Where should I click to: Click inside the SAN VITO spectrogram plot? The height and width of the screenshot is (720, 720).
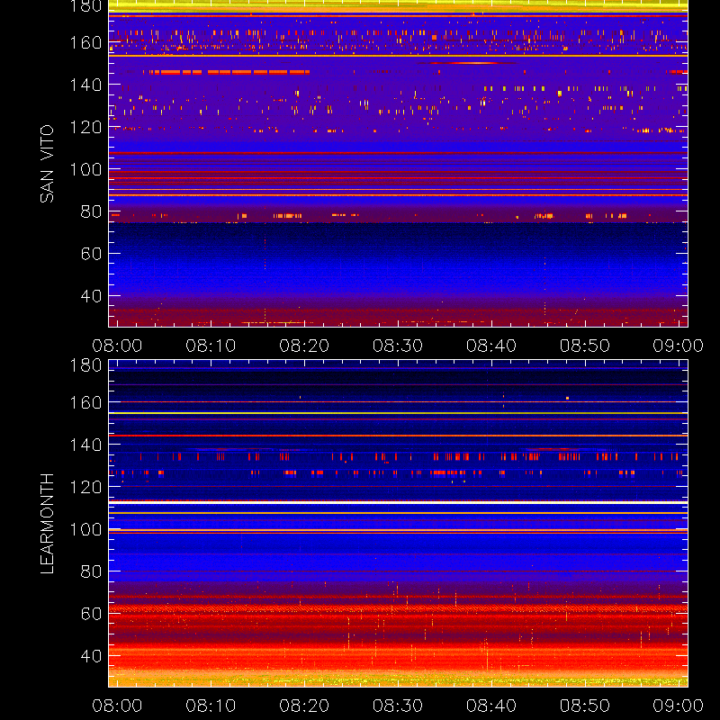[x=398, y=164]
